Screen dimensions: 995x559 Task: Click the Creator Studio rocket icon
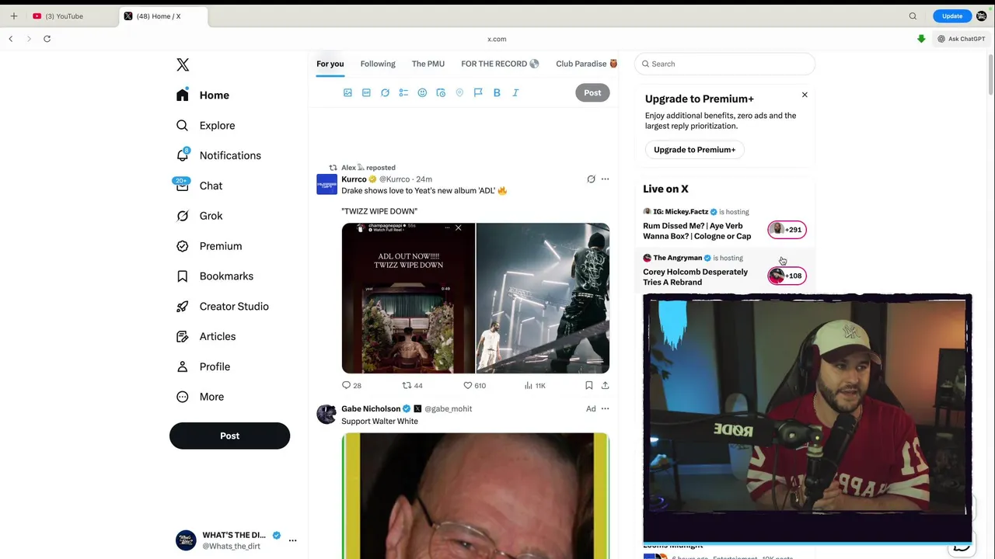pos(183,307)
